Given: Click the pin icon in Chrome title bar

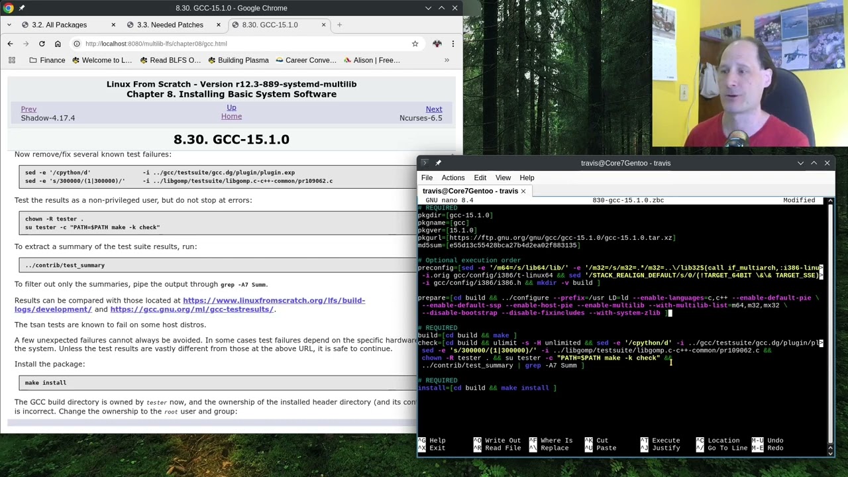Looking at the screenshot, I should [x=22, y=8].
